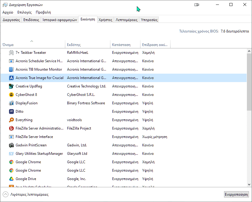
Task: Click the Glary Utilities StartupManager icon
Action: click(11, 154)
